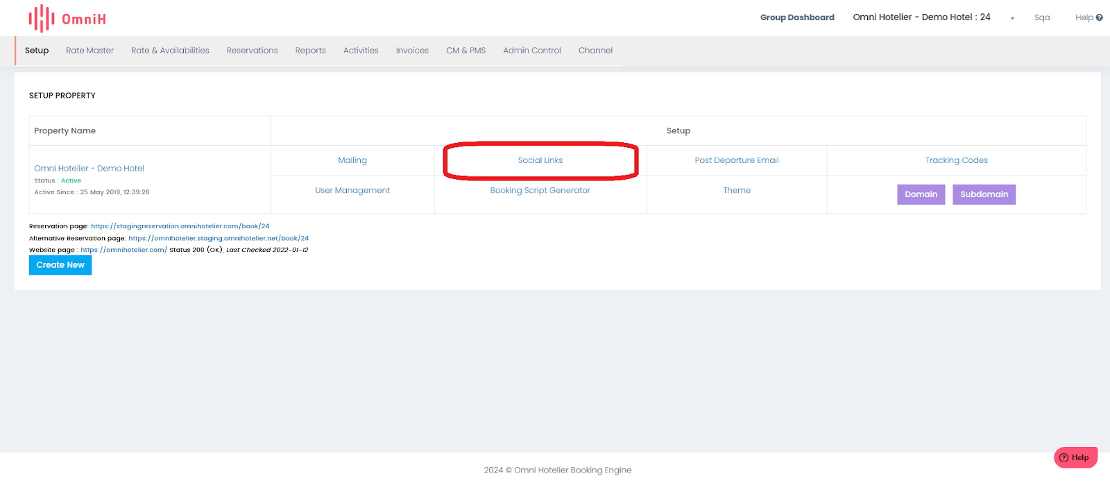Viewport: 1110px width, 485px height.
Task: Click the Status 200 (OK) text
Action: [196, 250]
